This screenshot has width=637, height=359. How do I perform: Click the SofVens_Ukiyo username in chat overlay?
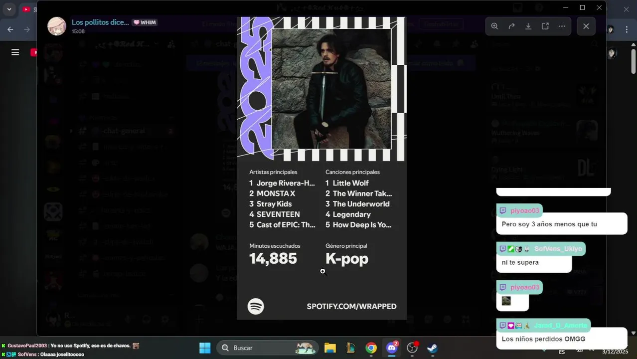pyautogui.click(x=558, y=249)
